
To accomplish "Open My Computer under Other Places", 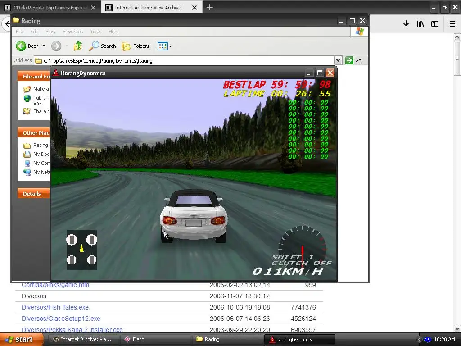I will 36,163.
